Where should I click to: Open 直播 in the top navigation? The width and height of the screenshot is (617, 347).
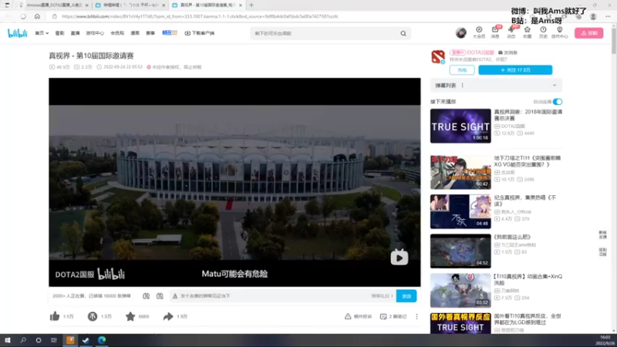coord(75,33)
